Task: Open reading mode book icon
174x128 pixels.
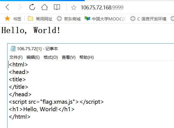Action: tap(57, 7)
